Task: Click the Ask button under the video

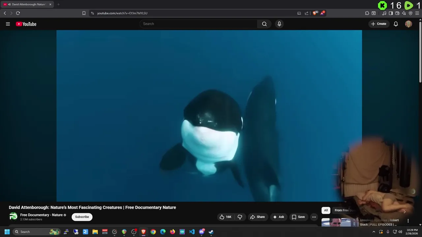Action: (x=279, y=217)
